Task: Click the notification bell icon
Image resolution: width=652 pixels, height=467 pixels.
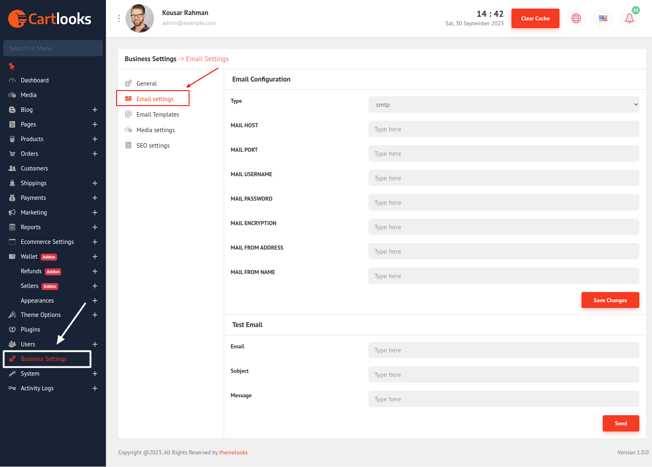Action: click(x=629, y=18)
